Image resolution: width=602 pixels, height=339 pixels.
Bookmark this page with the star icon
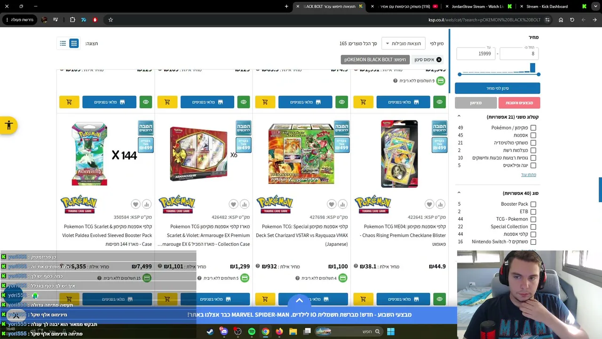click(x=111, y=20)
